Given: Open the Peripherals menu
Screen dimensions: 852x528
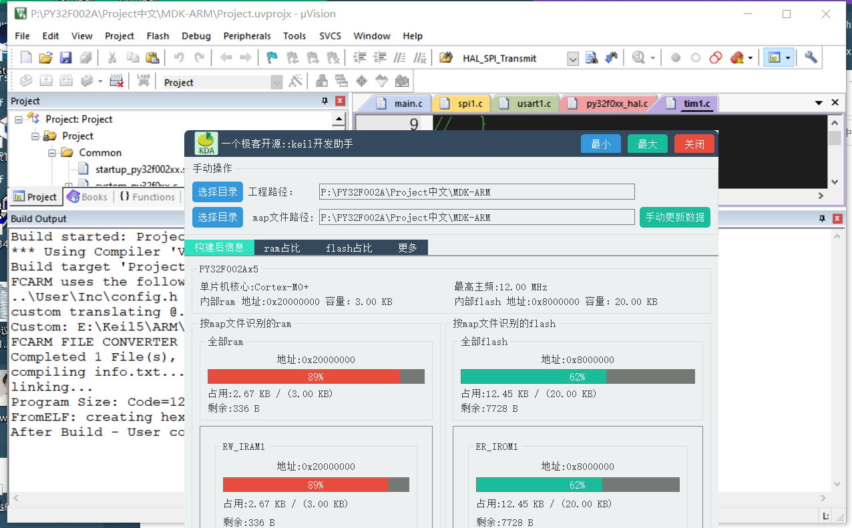Looking at the screenshot, I should click(x=247, y=36).
